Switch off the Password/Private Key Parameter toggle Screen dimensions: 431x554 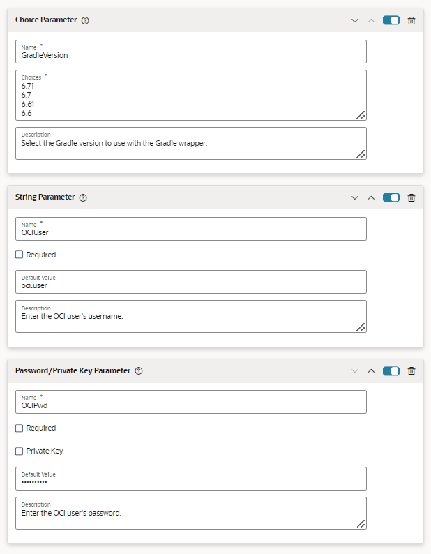[x=391, y=370]
